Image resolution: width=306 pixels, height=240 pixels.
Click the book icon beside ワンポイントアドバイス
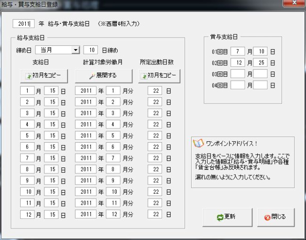pyautogui.click(x=198, y=143)
